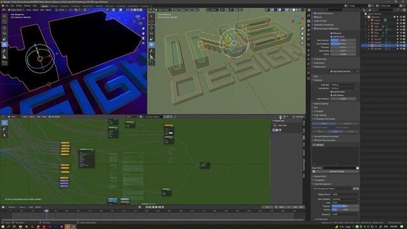This screenshot has width=407, height=229.
Task: Adjust the Trace Precision slider
Action: click(343, 40)
